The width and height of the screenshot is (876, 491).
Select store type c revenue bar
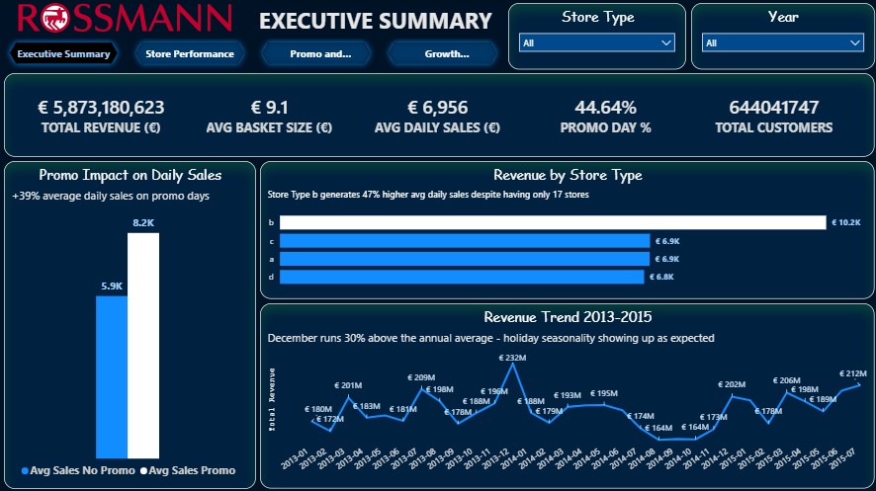(465, 241)
